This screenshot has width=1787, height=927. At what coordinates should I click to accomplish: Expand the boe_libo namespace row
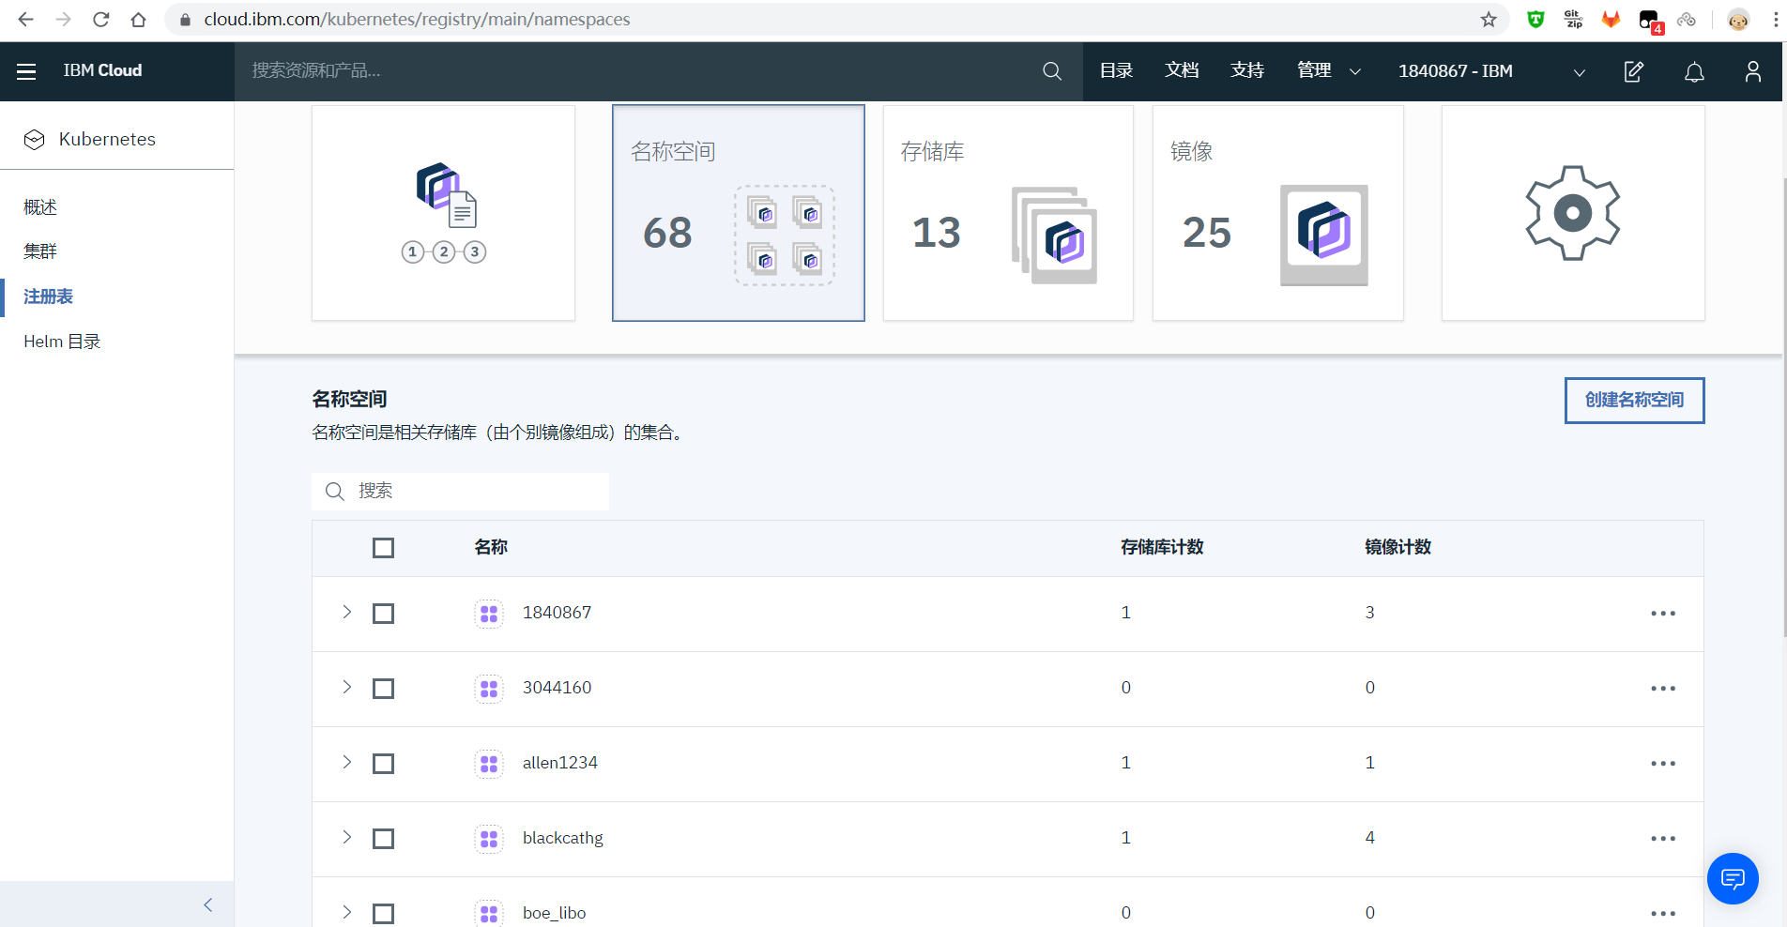347,912
